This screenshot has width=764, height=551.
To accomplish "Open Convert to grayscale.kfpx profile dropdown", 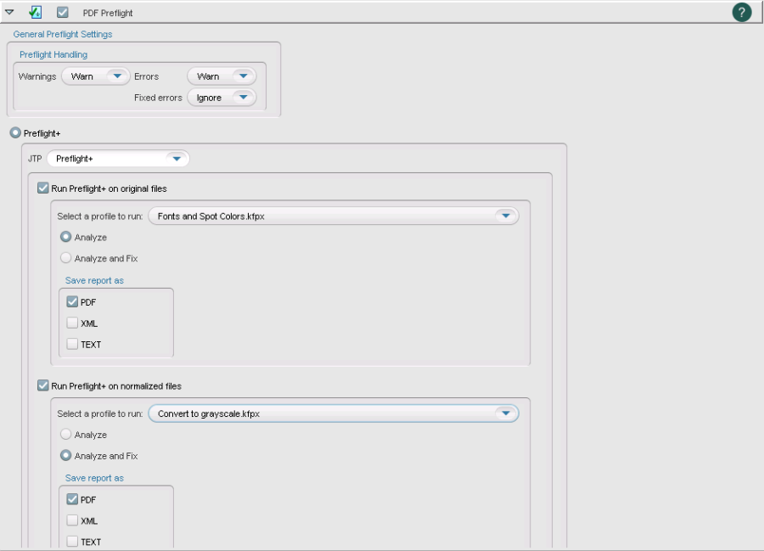I will tap(334, 413).
